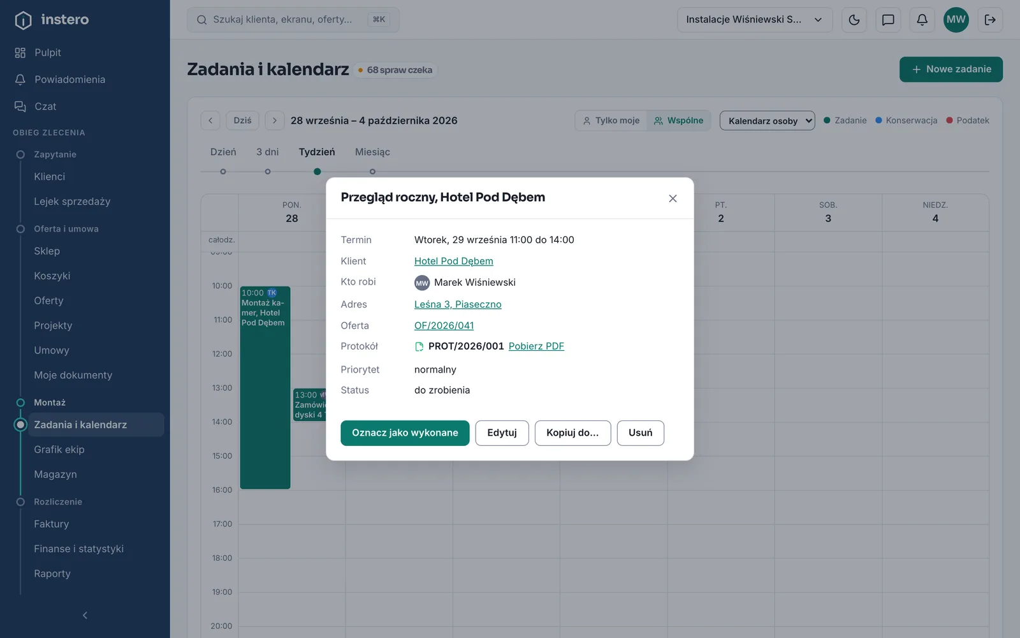Screen dimensions: 1020x638
Task: Switch to Miesiąc view tab
Action: tap(372, 152)
